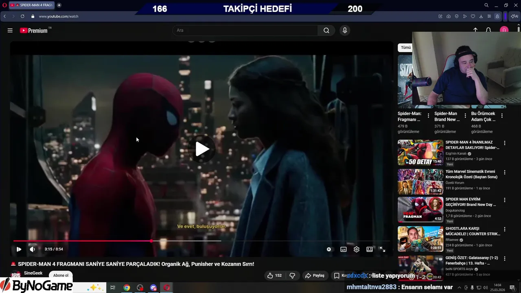Open the player settings gear menu

tap(357, 249)
